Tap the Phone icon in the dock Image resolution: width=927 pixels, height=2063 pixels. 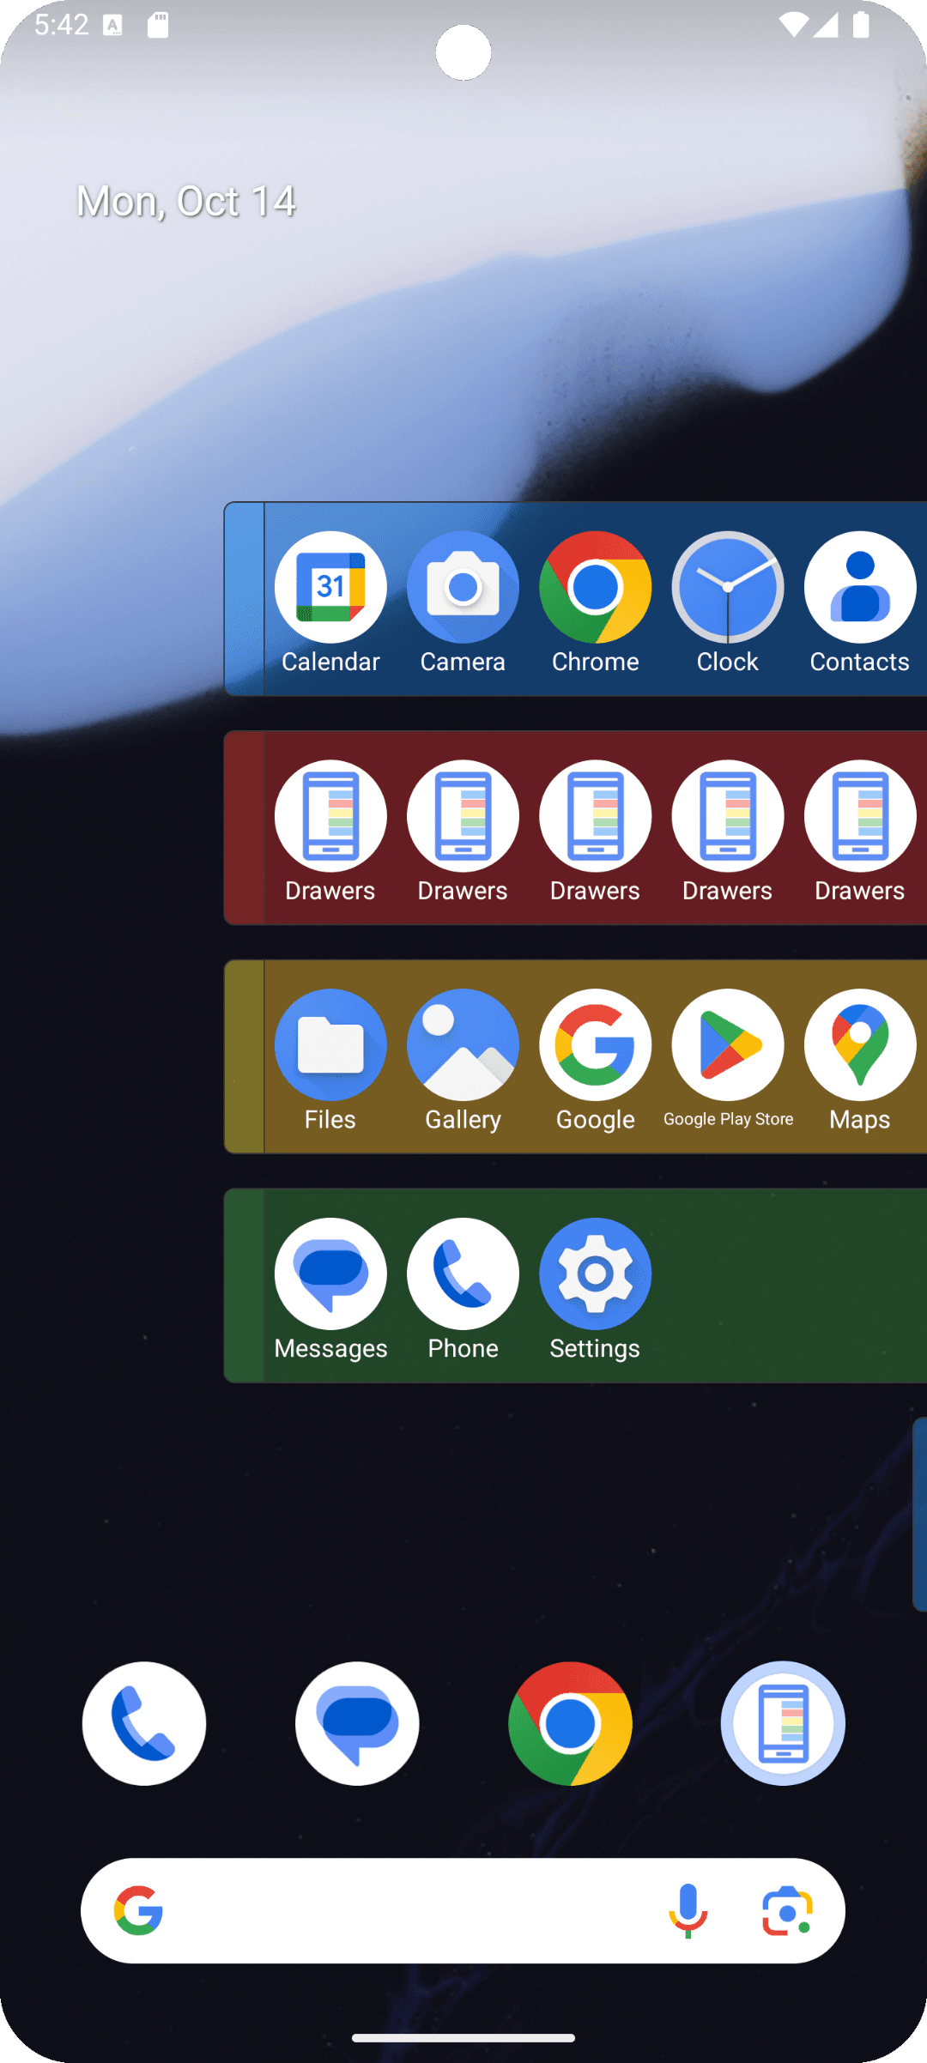(144, 1723)
